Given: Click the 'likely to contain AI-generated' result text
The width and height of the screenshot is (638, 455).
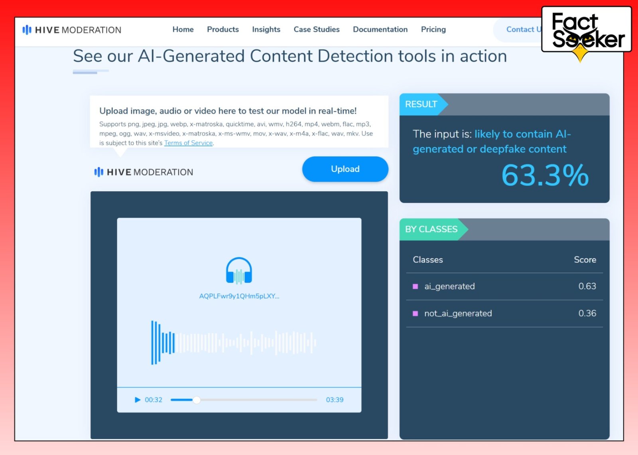Looking at the screenshot, I should (492, 142).
